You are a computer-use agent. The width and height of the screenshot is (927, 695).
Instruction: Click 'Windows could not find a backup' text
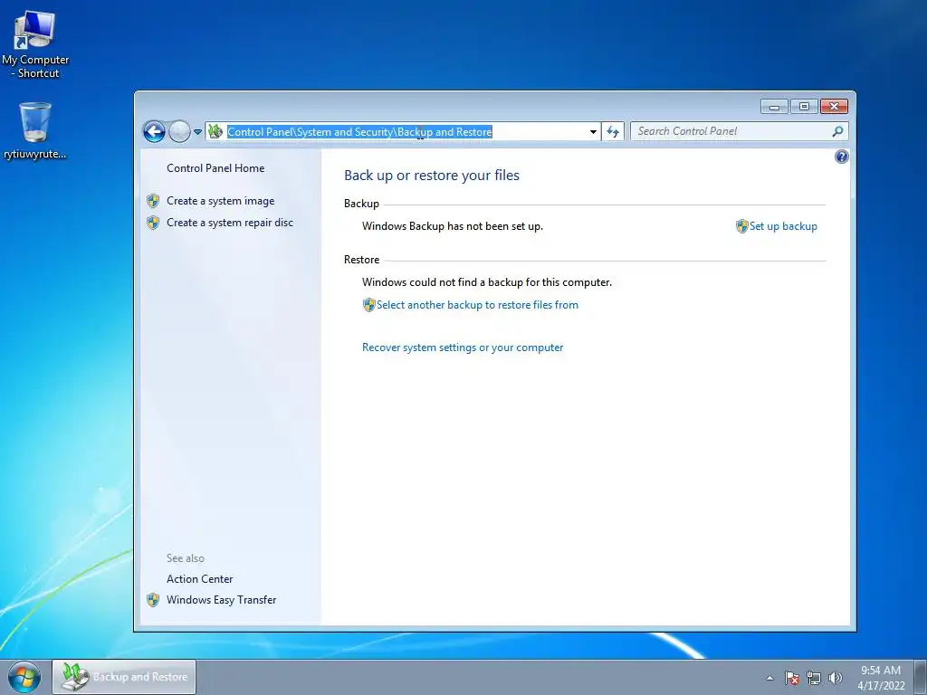486,282
